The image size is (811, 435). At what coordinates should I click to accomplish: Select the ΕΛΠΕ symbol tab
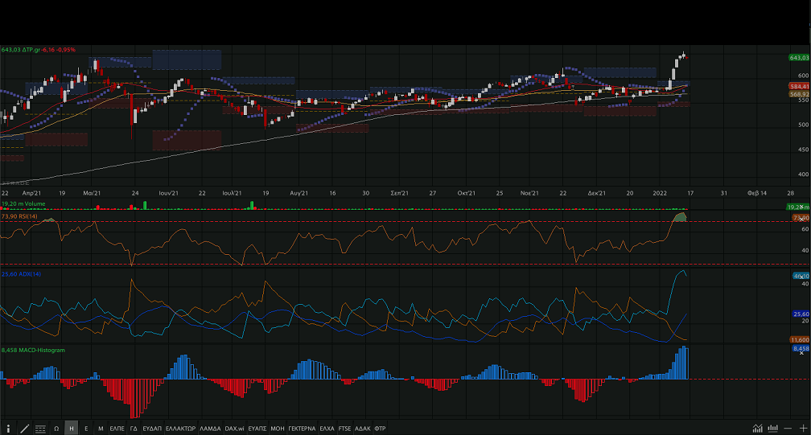coord(117,429)
